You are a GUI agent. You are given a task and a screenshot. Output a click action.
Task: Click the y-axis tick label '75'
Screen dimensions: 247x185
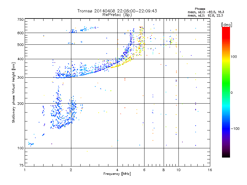[22, 165]
